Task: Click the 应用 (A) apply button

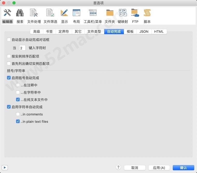Action: coord(159,168)
